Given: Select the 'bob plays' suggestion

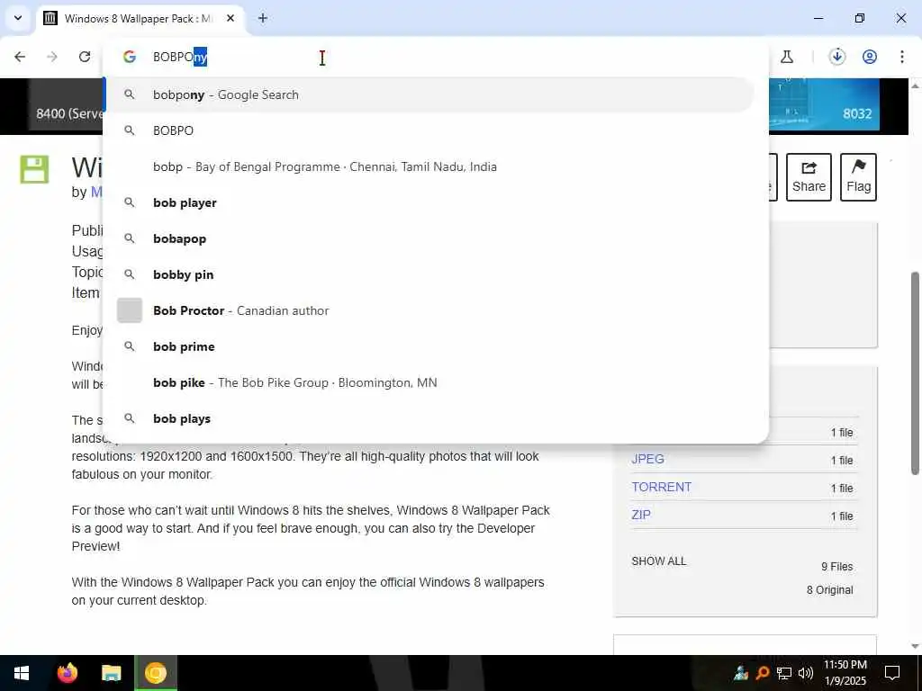Looking at the screenshot, I should (x=430, y=418).
